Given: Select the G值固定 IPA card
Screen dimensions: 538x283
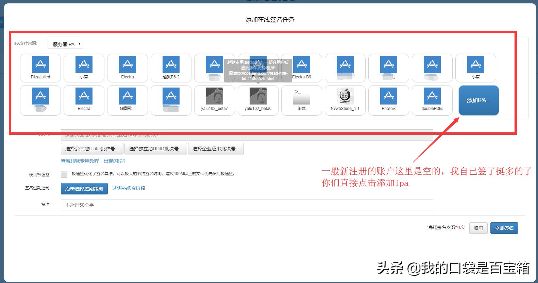Looking at the screenshot, I should [x=128, y=100].
